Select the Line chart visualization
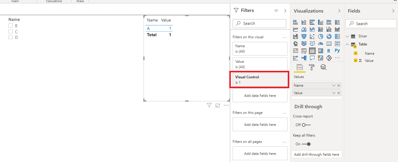Screen dimensions: 398x162 point(296,29)
